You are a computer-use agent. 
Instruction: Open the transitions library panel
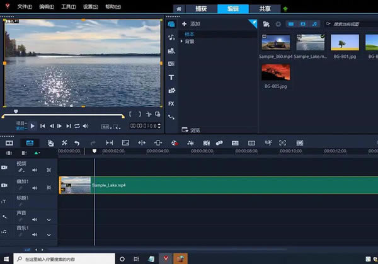tap(171, 64)
